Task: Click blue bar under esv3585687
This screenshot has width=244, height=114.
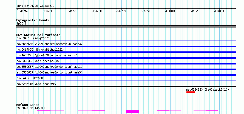Action: 126,69
